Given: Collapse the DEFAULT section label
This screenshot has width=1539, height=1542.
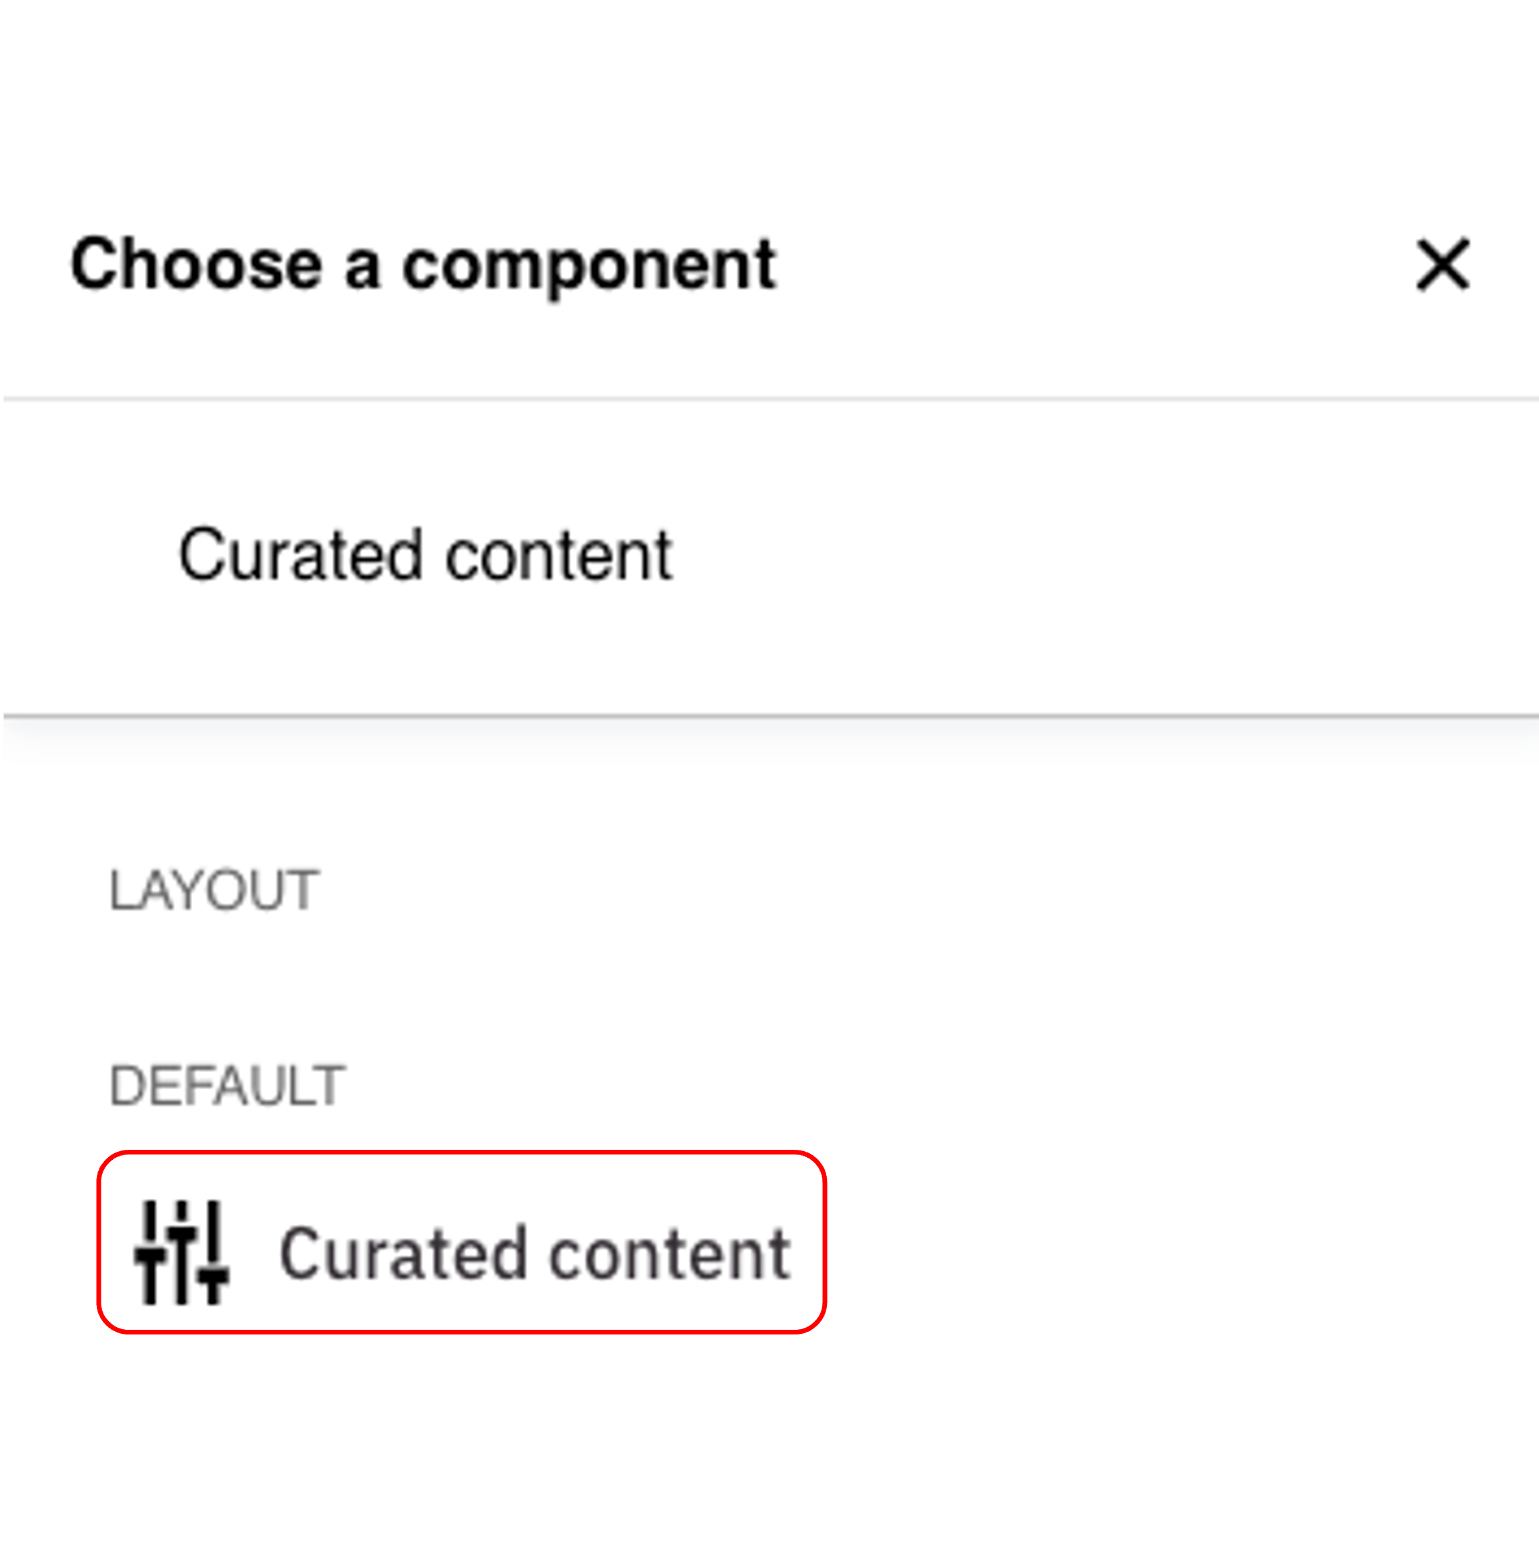Looking at the screenshot, I should tap(226, 1085).
